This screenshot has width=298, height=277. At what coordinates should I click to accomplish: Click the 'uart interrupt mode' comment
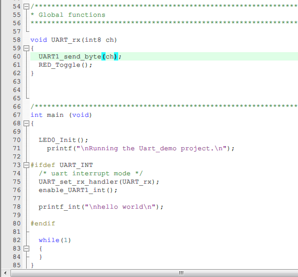tap(90, 174)
